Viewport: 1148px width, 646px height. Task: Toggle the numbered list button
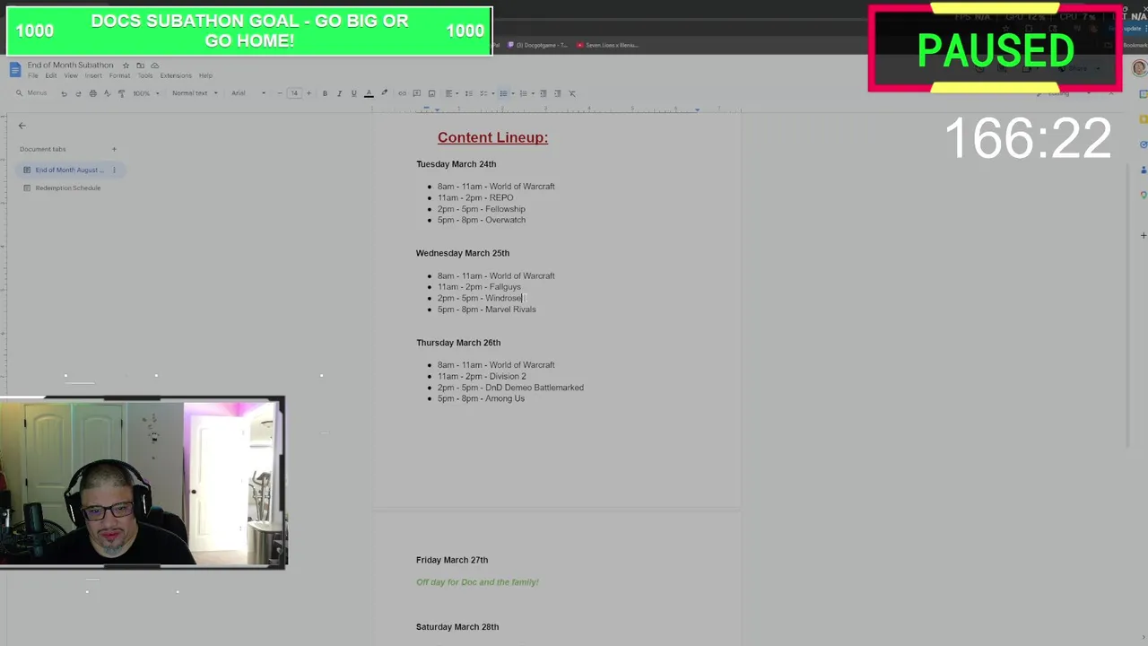pos(523,93)
